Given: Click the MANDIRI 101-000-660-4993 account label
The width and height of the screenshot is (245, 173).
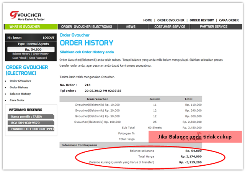Looking at the screenshot, I should 31,129.
